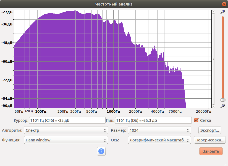
Task: Close the Частотный анализ window
Action: [x=224, y=4]
